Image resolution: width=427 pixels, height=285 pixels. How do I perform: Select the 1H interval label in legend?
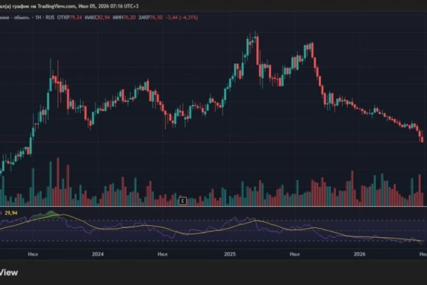click(38, 18)
